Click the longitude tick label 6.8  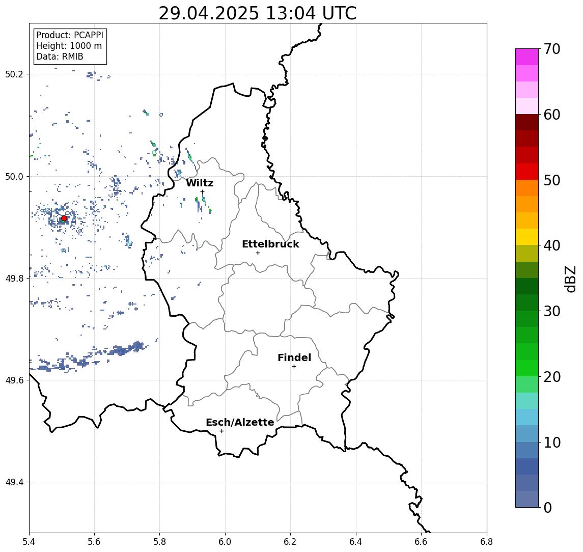tap(487, 542)
